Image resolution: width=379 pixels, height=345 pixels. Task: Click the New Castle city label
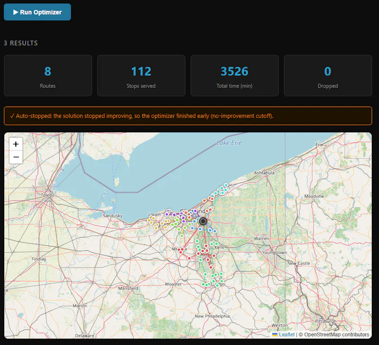(x=298, y=263)
